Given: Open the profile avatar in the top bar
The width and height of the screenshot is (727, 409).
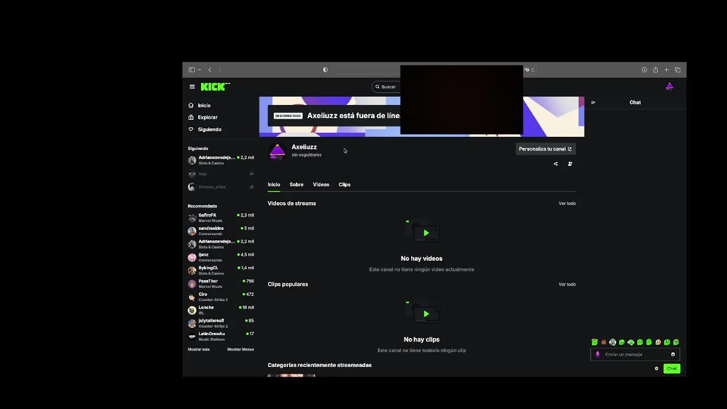Looking at the screenshot, I should click(669, 87).
